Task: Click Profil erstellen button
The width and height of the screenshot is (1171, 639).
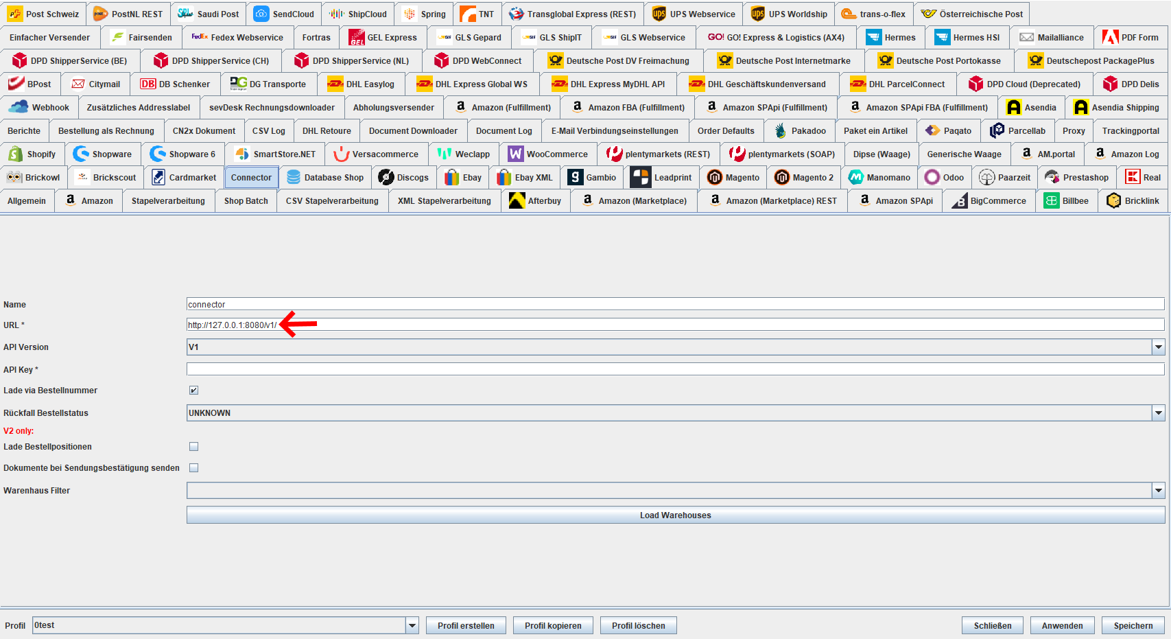Action: [x=466, y=625]
